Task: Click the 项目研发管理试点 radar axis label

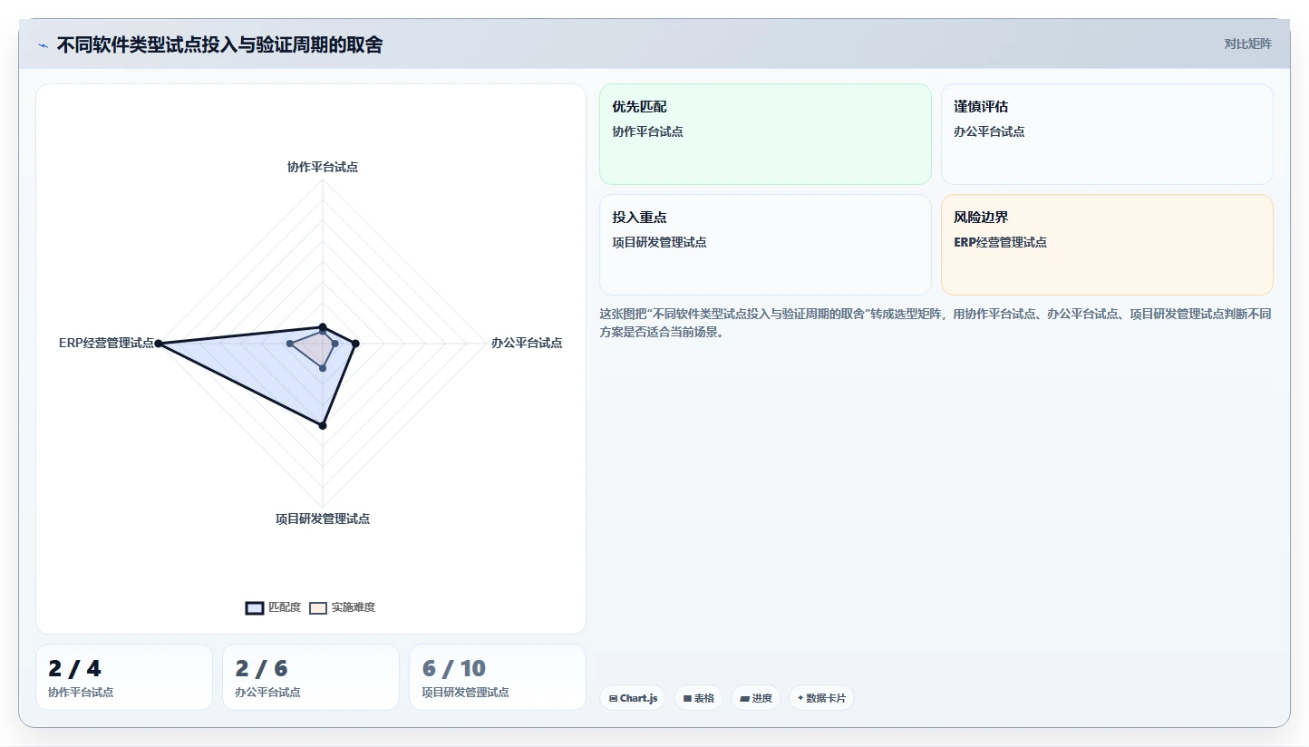Action: 323,519
